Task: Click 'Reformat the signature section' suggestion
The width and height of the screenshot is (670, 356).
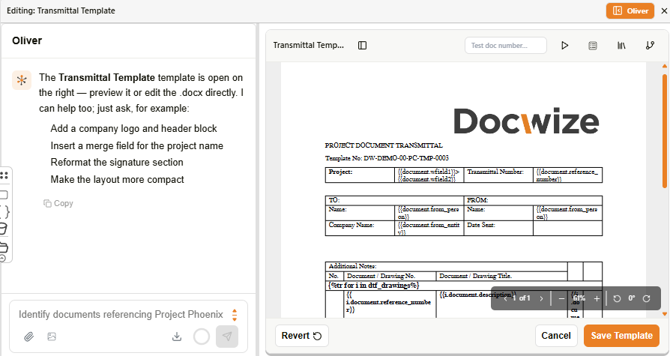Action: [x=117, y=163]
